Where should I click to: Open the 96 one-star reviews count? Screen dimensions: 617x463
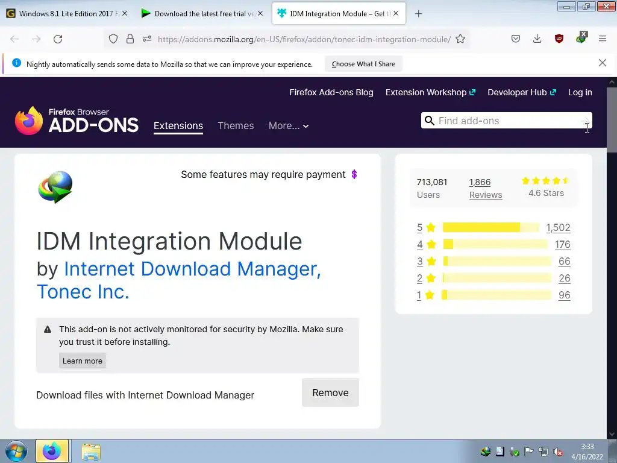(x=564, y=295)
